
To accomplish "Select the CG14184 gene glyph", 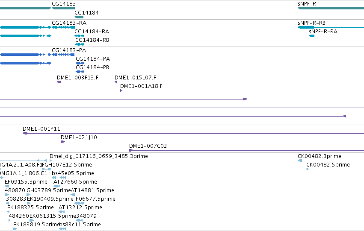I will click(x=79, y=17).
